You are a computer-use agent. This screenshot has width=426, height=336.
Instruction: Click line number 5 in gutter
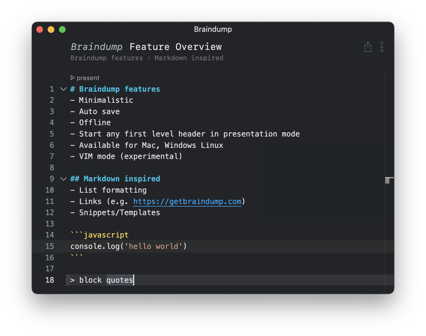(x=52, y=134)
